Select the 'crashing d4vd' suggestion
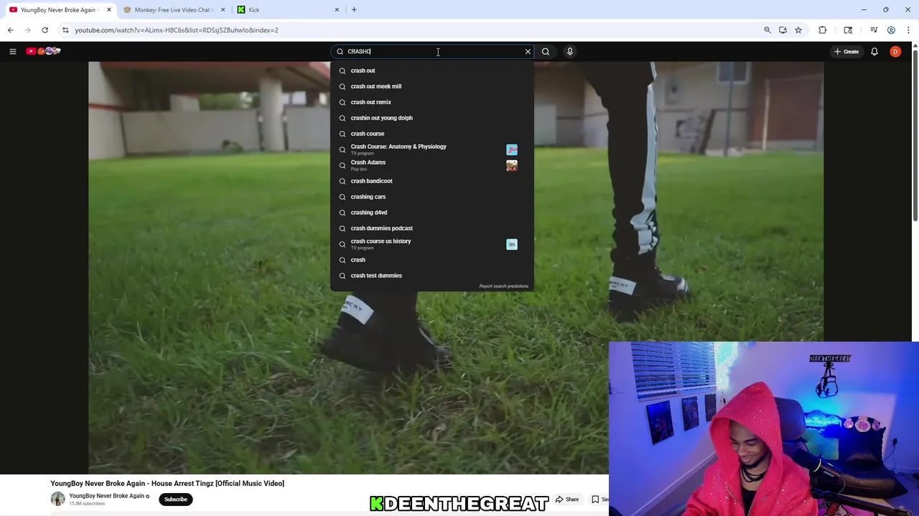Screen dimensions: 919x516 point(431,212)
